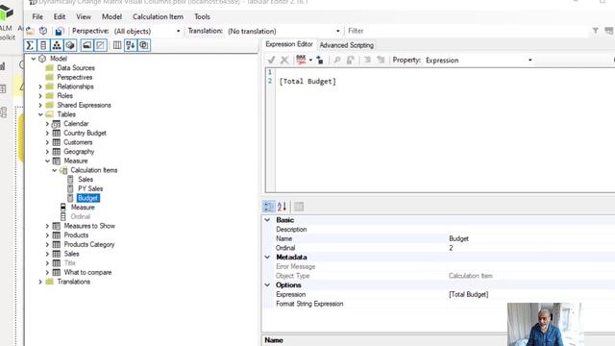The height and width of the screenshot is (346, 615).
Task: Open the DAX formatter dropdown arrow
Action: click(310, 60)
